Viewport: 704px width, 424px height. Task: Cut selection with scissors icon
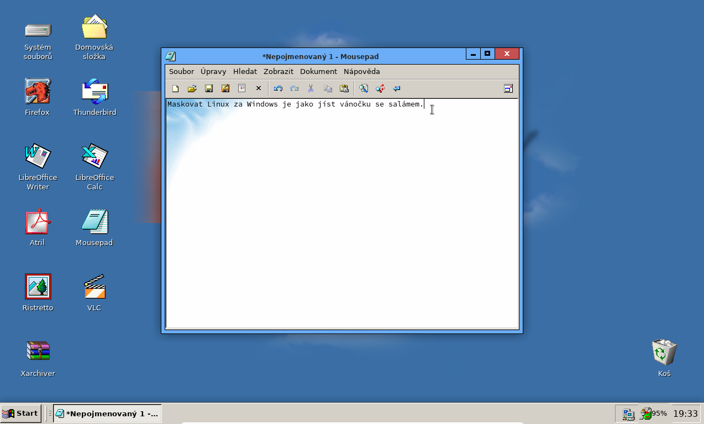click(311, 88)
